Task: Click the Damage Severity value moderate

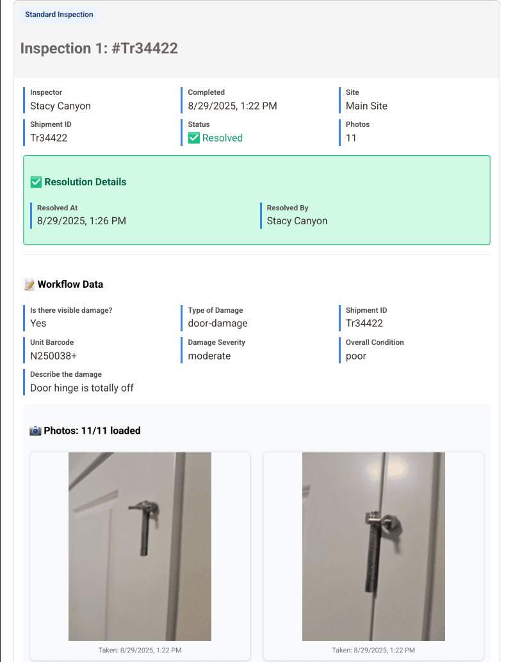Action: coord(209,356)
